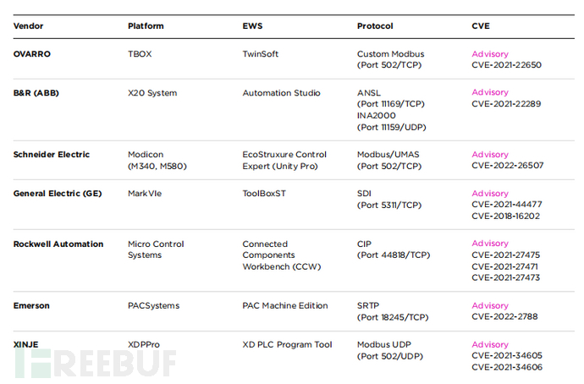
Task: Select the PACSystems platform cell
Action: [x=153, y=306]
